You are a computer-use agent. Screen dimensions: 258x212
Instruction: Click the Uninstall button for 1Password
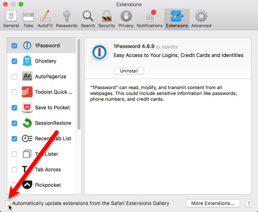(x=129, y=71)
